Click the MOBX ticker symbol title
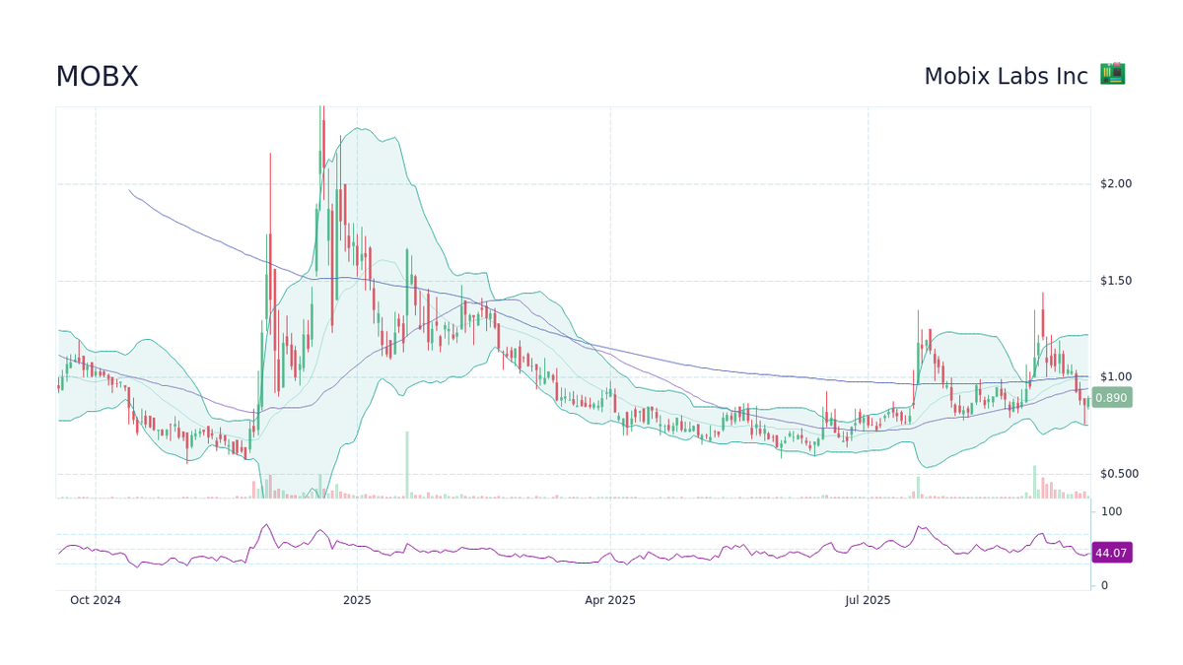 97,77
